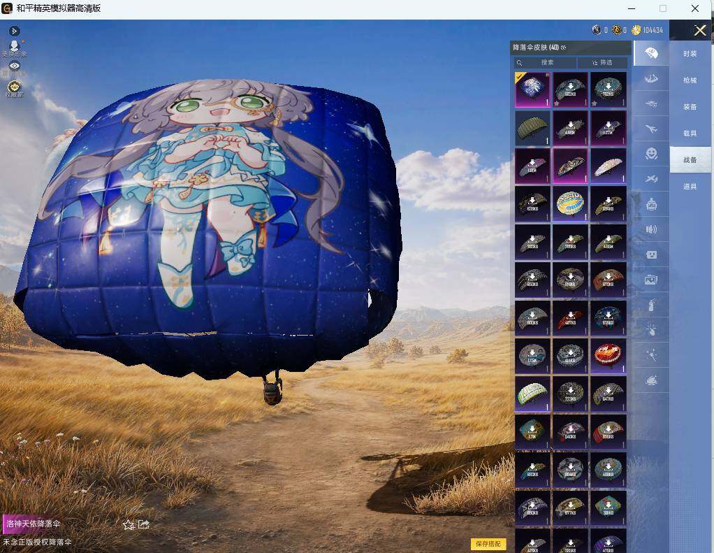The height and width of the screenshot is (553, 714).
Task: Collapse the left sidebar arrow icon
Action: [14, 31]
